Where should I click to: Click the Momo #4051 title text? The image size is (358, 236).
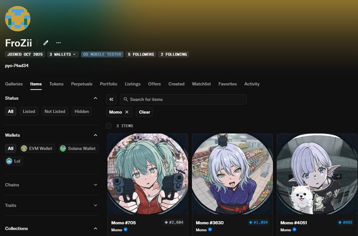pos(294,223)
